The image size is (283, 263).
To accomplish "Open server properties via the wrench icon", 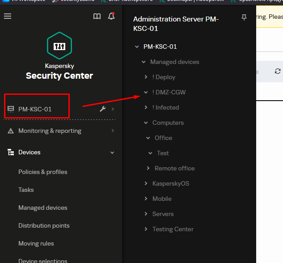I will point(103,109).
